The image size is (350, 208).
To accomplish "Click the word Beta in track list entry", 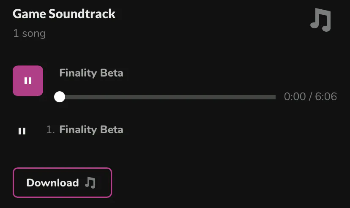I will 111,129.
